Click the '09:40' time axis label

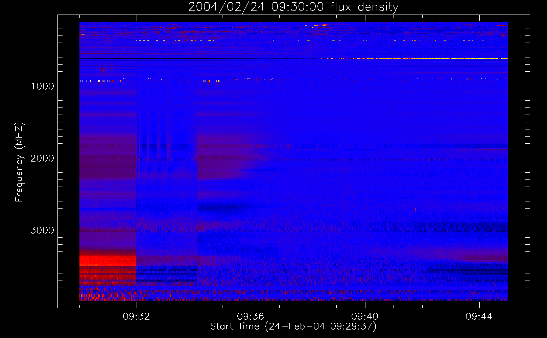click(x=365, y=317)
